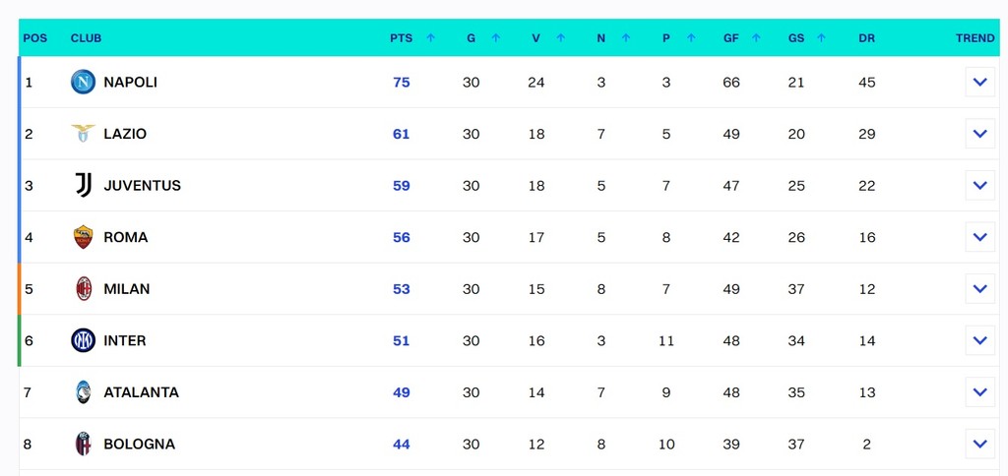1008x476 pixels.
Task: Click the TREND column header
Action: (x=975, y=38)
